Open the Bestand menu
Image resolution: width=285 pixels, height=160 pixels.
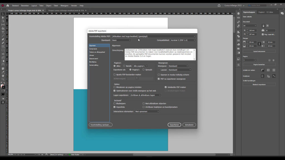pos(16,6)
